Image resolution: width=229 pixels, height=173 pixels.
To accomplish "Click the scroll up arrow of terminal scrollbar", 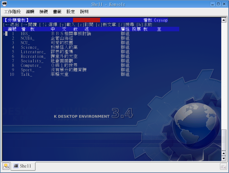I will tap(224, 20).
